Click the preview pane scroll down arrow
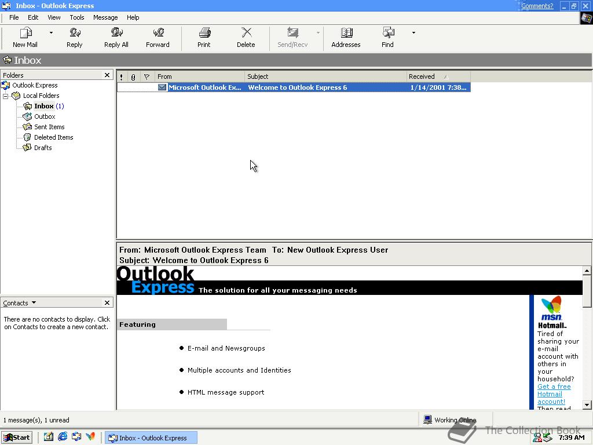This screenshot has height=445, width=593. (x=587, y=405)
